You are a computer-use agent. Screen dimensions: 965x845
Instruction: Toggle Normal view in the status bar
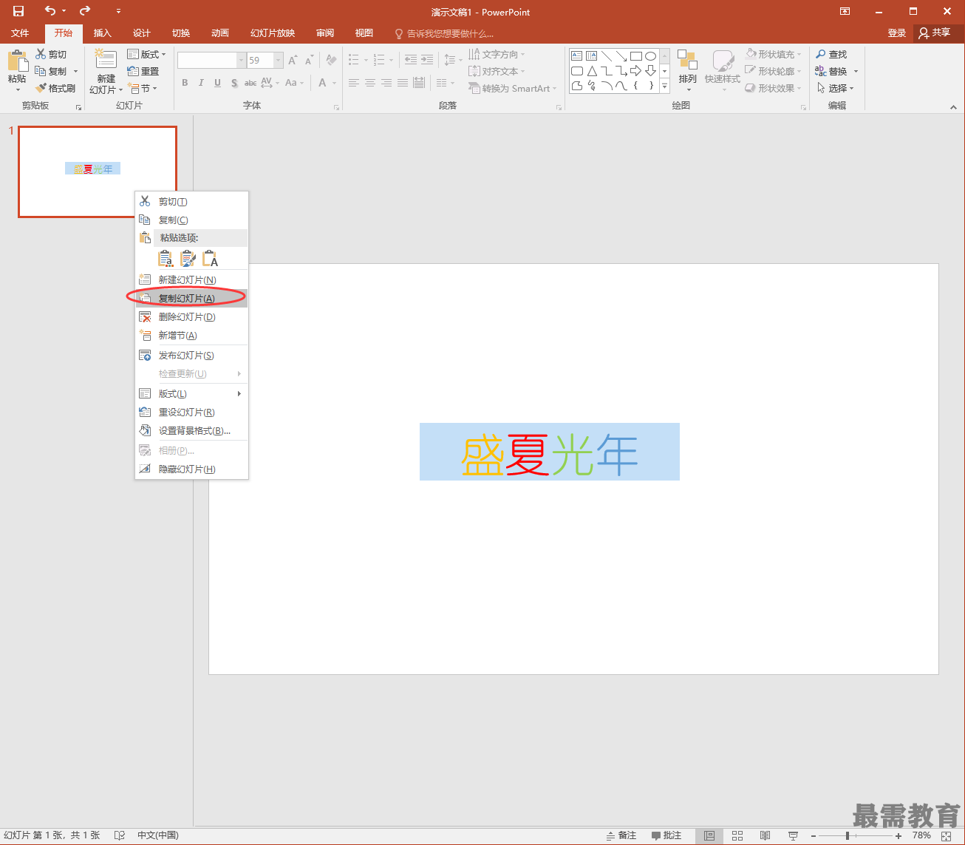point(709,835)
